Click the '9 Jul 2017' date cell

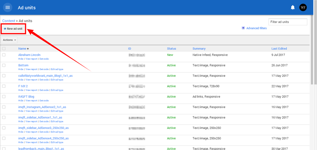(x=278, y=55)
